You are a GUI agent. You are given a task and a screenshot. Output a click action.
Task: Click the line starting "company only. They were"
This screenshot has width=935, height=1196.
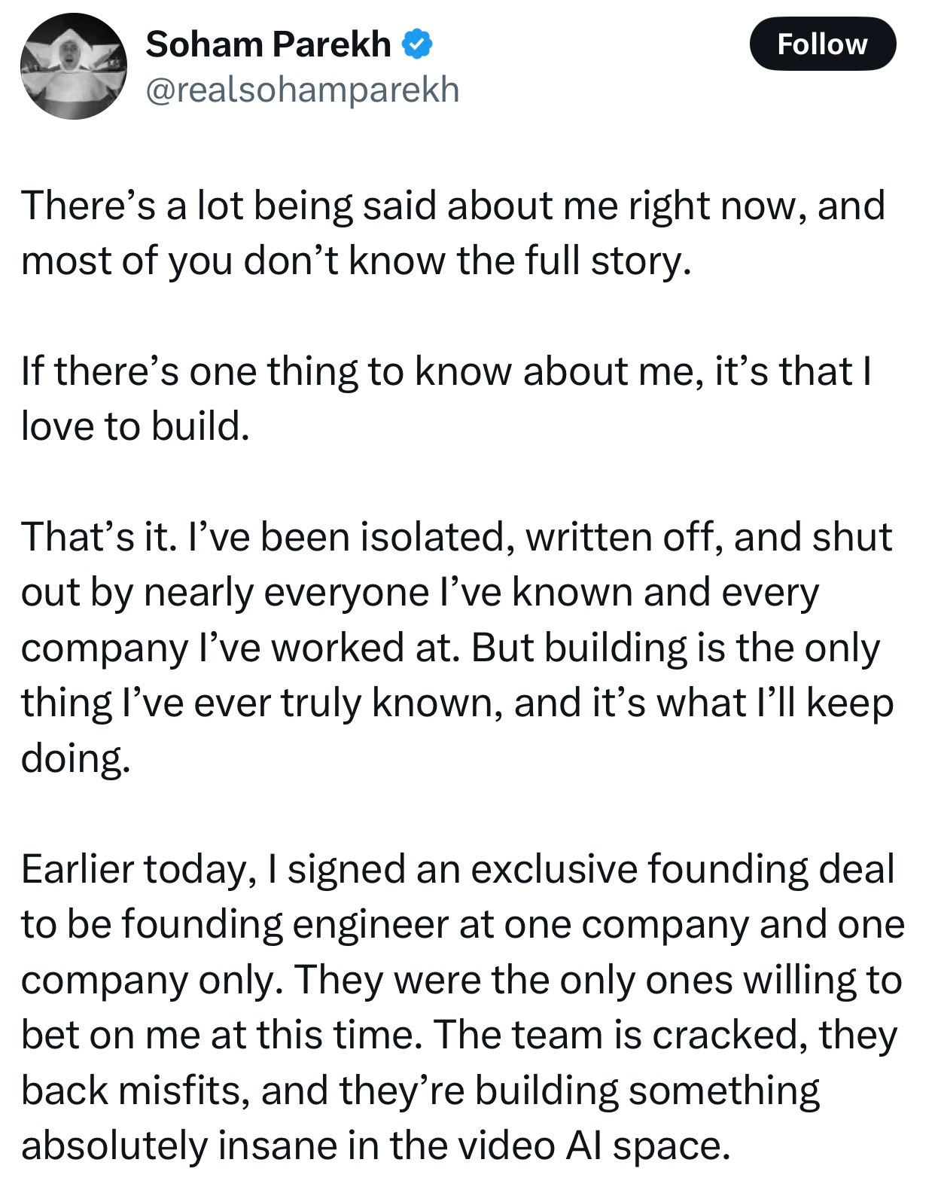[461, 980]
